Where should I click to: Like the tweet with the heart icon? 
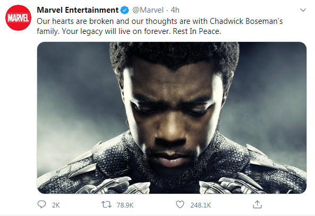[x=180, y=204]
